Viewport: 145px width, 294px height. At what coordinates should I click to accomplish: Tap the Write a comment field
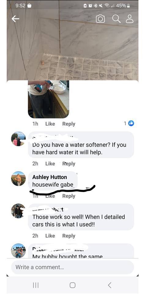[72, 267]
